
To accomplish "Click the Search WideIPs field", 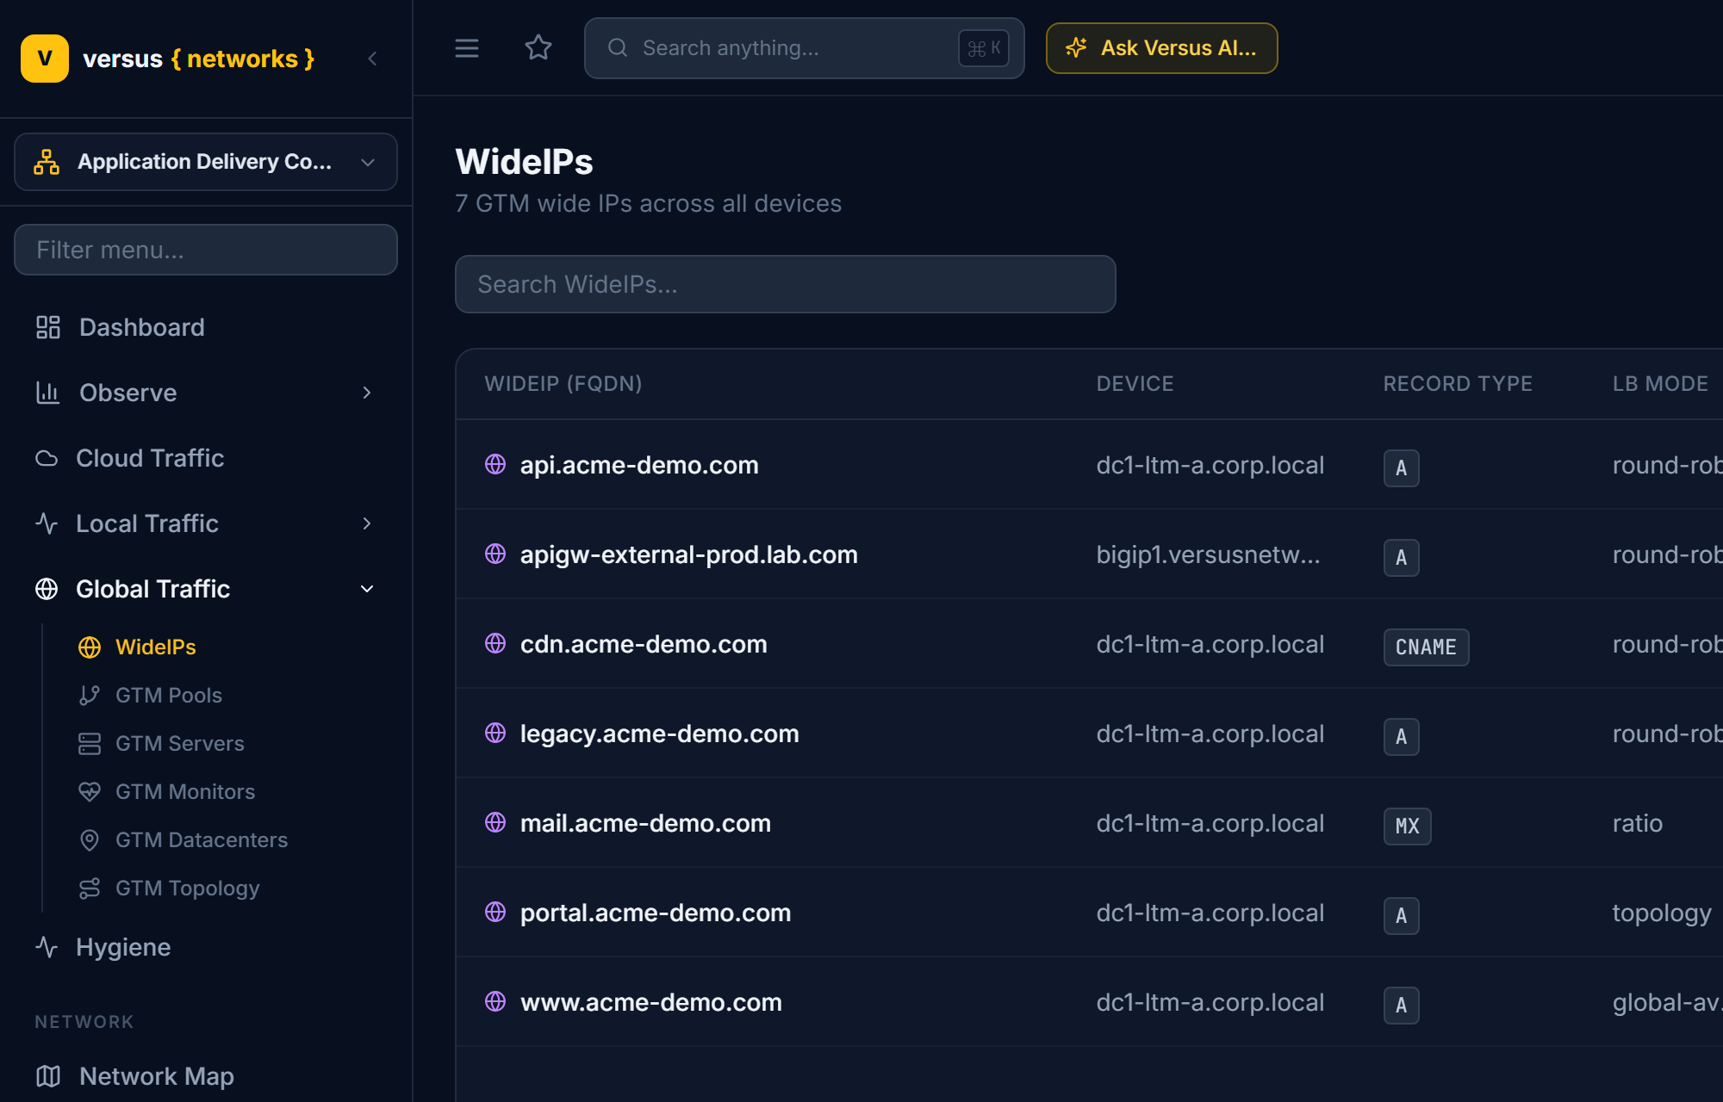I will pos(786,284).
